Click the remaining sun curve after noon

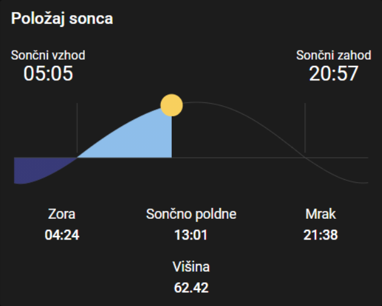pyautogui.click(x=268, y=127)
